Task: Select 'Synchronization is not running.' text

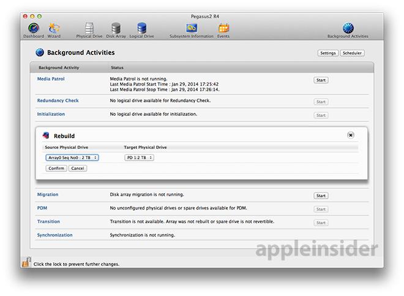Action: [x=142, y=235]
